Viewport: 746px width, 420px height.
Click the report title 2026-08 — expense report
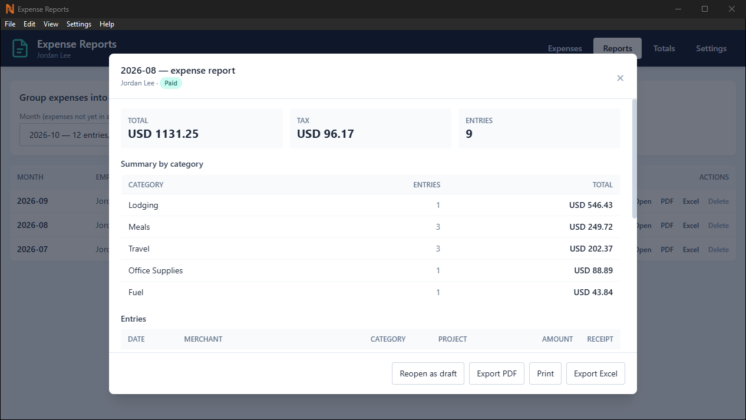(178, 70)
